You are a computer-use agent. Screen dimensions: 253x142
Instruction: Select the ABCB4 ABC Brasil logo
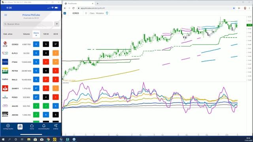5,114
